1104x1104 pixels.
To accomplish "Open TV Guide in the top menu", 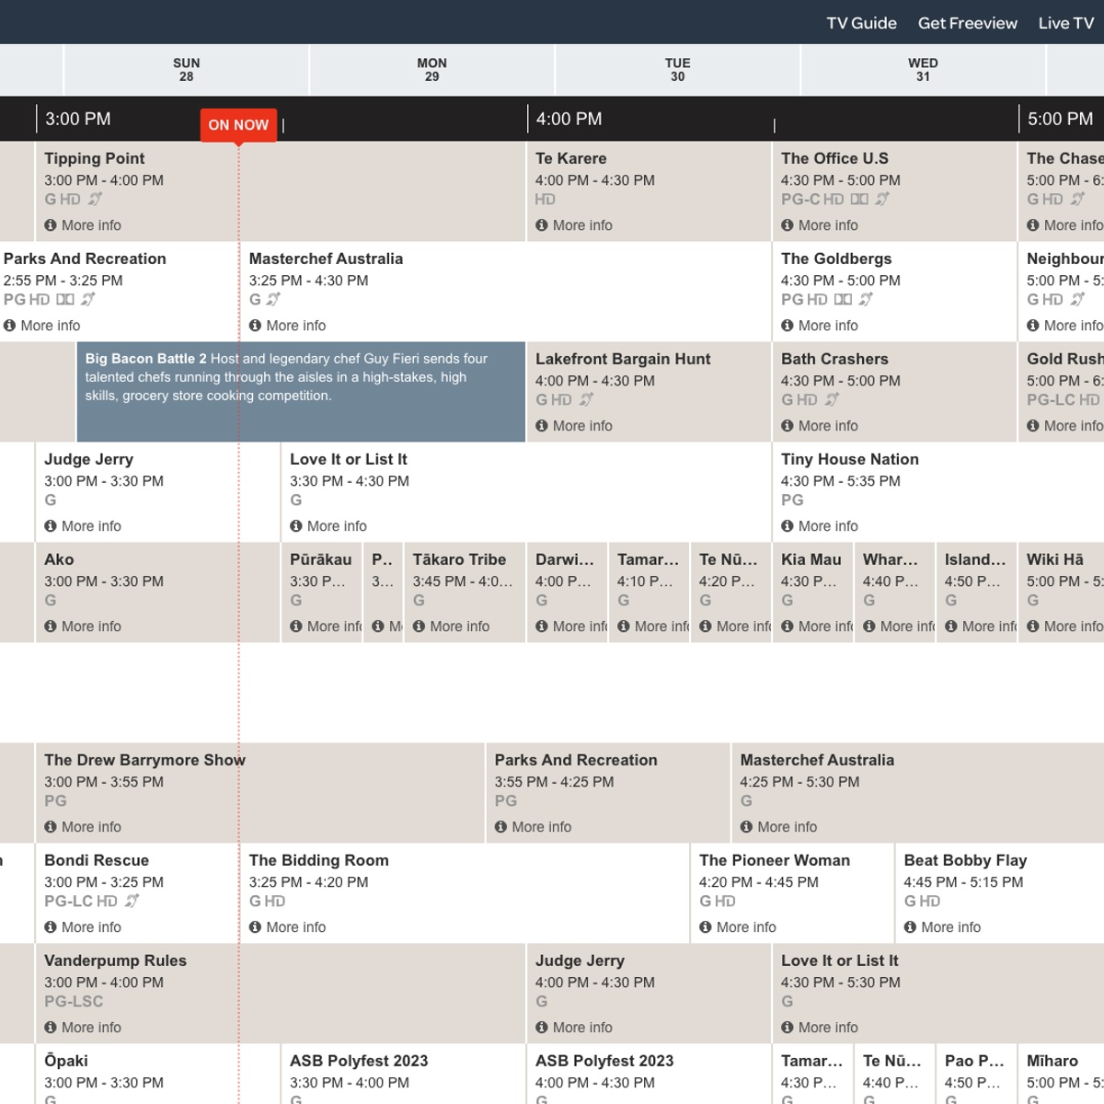I will (861, 23).
